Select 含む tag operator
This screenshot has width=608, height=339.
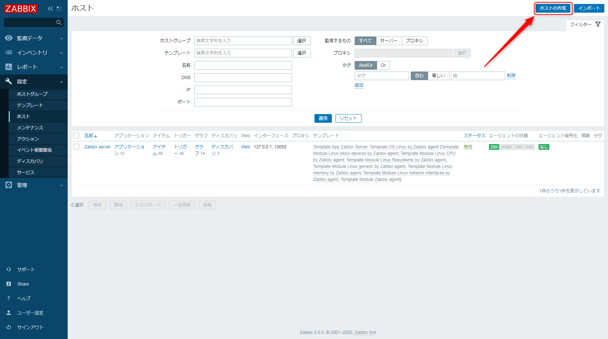coord(419,75)
